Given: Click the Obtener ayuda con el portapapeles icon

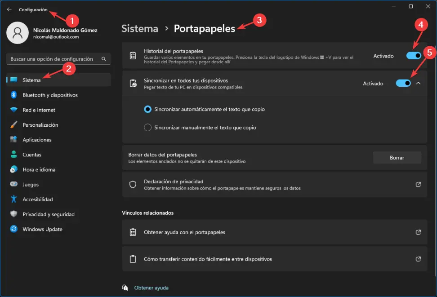Looking at the screenshot, I should coord(133,232).
